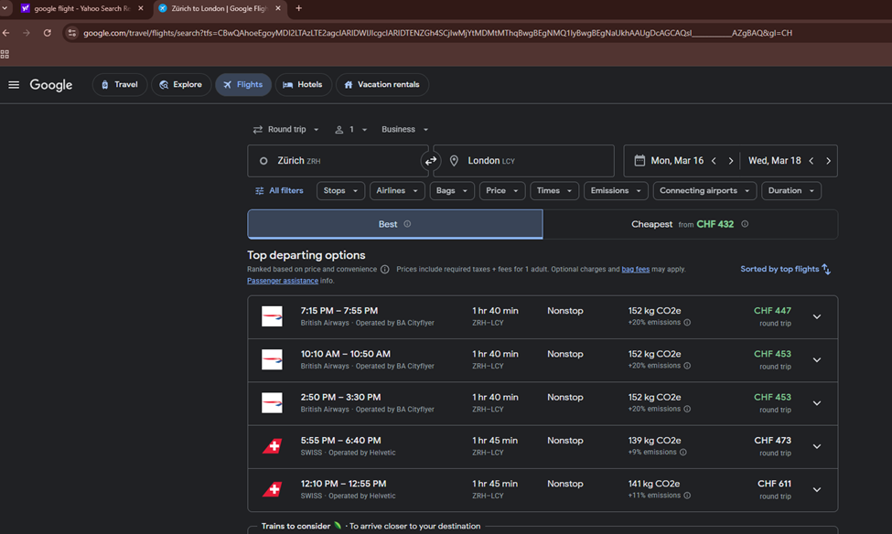Image resolution: width=892 pixels, height=534 pixels.
Task: Swap origin and destination airports
Action: pos(431,161)
